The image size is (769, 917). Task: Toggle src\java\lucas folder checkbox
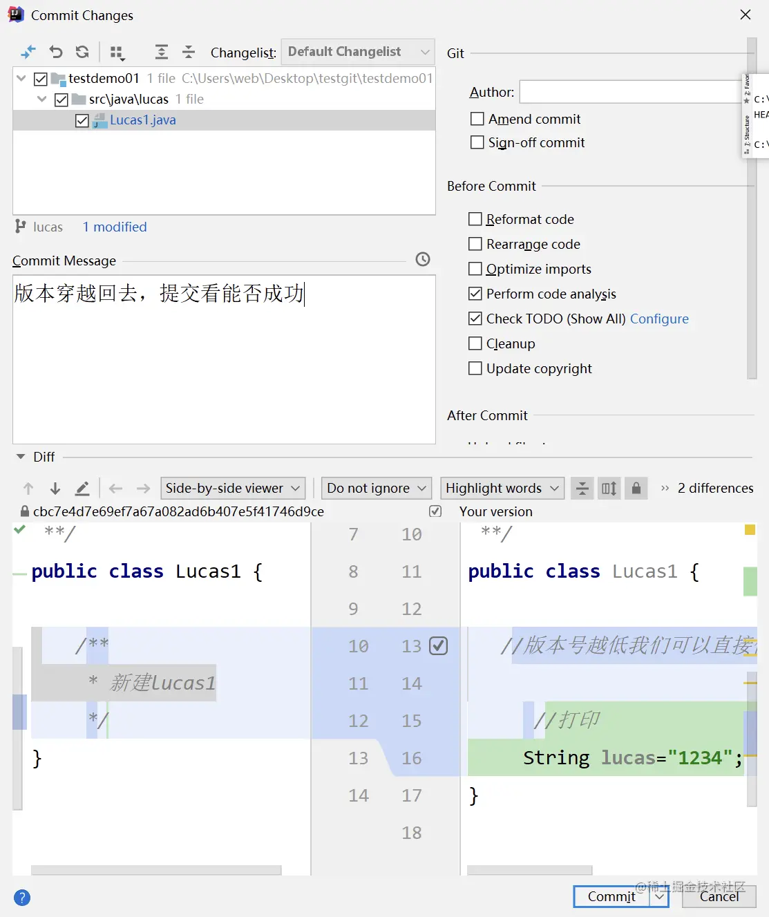click(61, 100)
